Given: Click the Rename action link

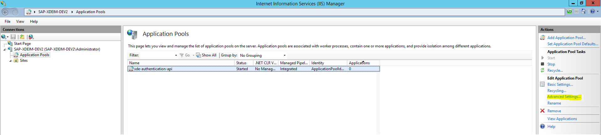Looking at the screenshot, I should (x=554, y=103).
